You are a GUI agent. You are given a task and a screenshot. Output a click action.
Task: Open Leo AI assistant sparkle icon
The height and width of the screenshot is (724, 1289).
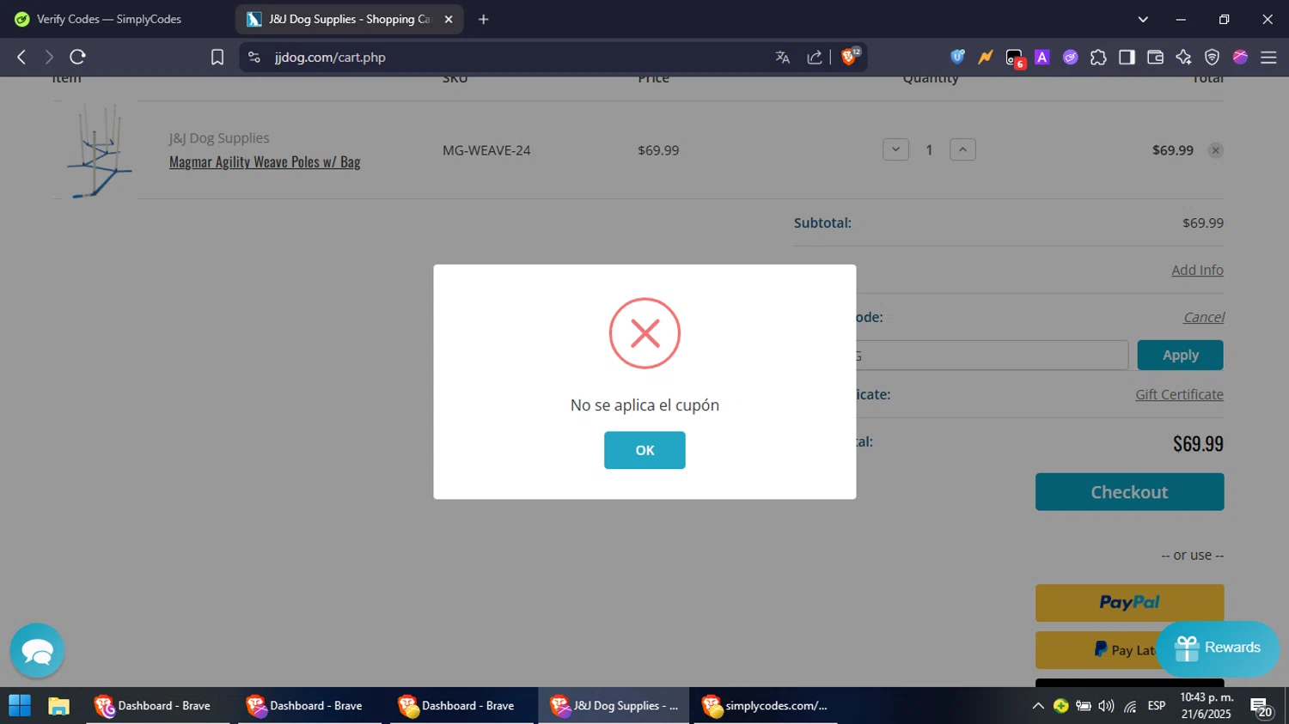point(1183,57)
